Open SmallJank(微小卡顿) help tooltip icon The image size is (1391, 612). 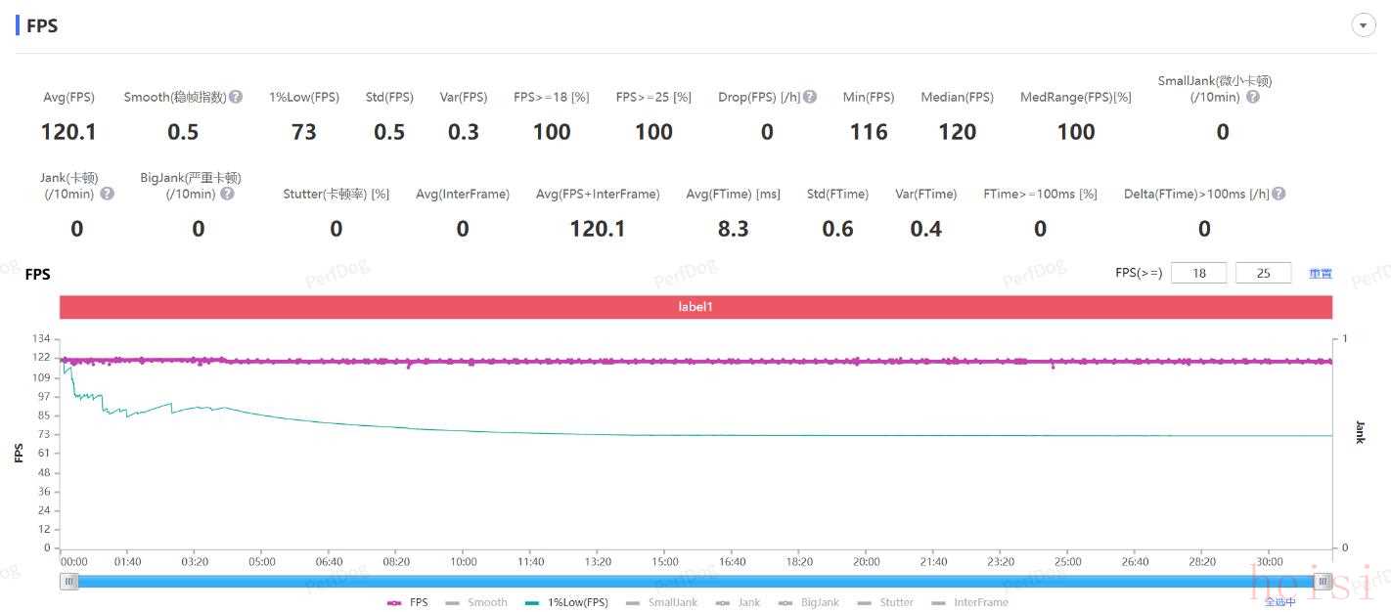click(1253, 97)
